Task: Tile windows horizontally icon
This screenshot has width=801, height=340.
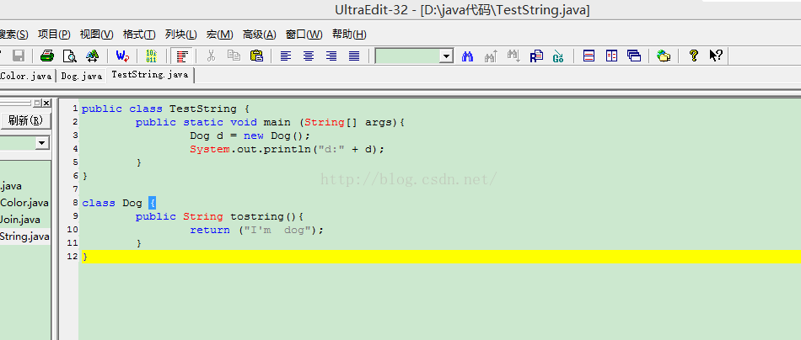Action: [589, 56]
